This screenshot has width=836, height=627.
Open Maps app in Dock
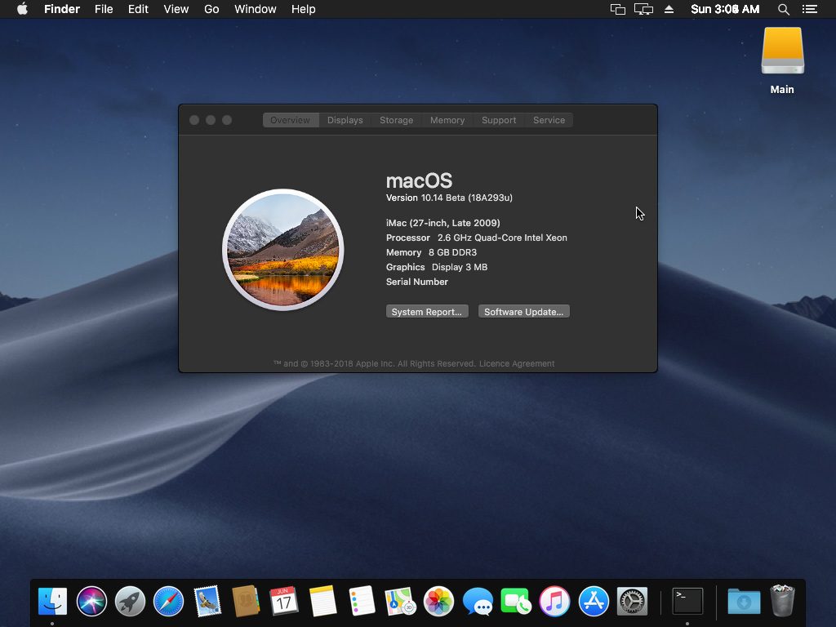pyautogui.click(x=400, y=601)
